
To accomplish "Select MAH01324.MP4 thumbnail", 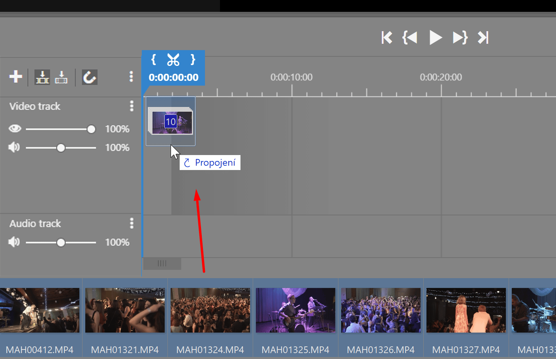I will (210, 310).
